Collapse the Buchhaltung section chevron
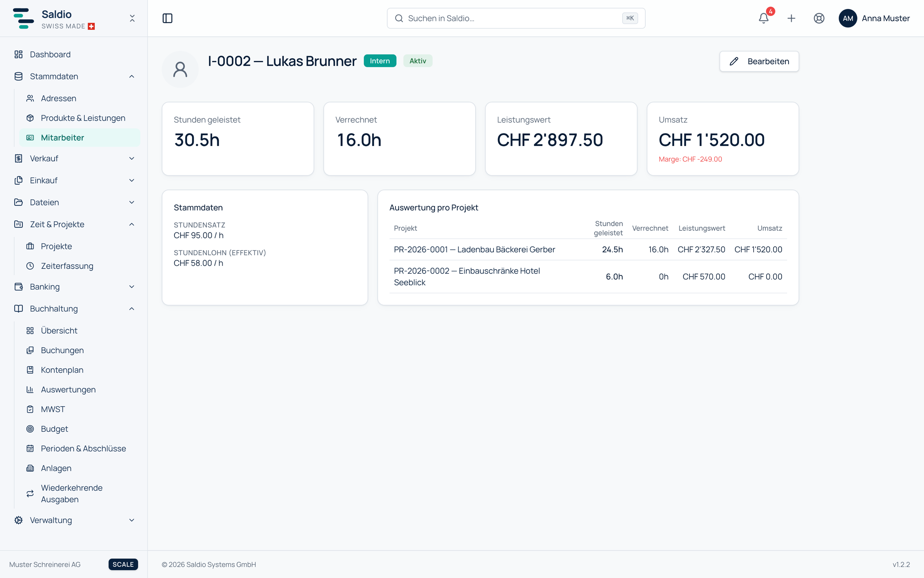Image resolution: width=924 pixels, height=578 pixels. [x=132, y=309]
